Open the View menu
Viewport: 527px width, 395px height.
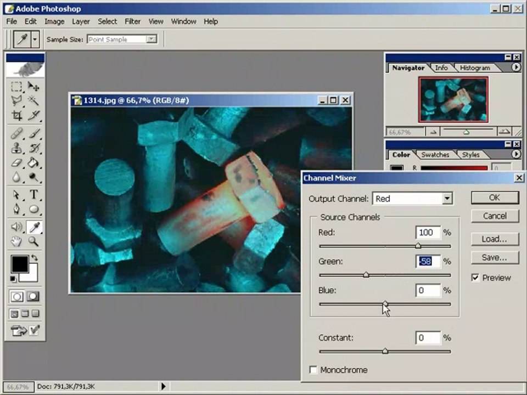click(156, 21)
